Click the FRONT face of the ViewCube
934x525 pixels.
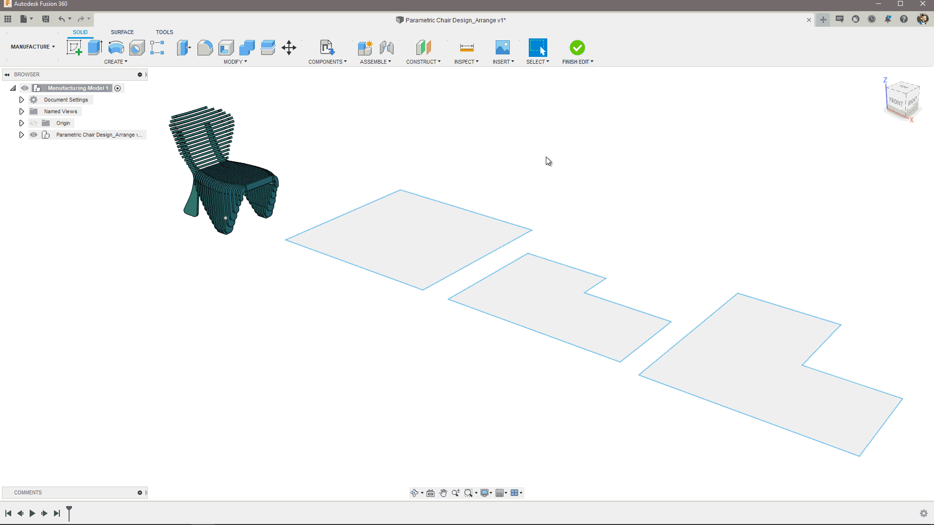coord(896,102)
